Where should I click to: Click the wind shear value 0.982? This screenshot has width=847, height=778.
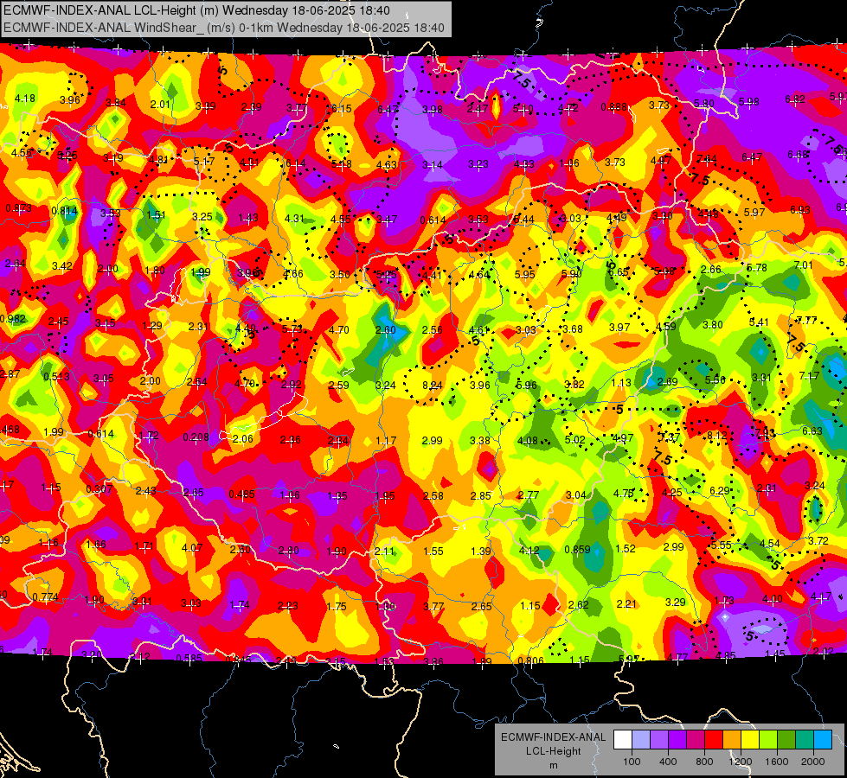point(13,318)
